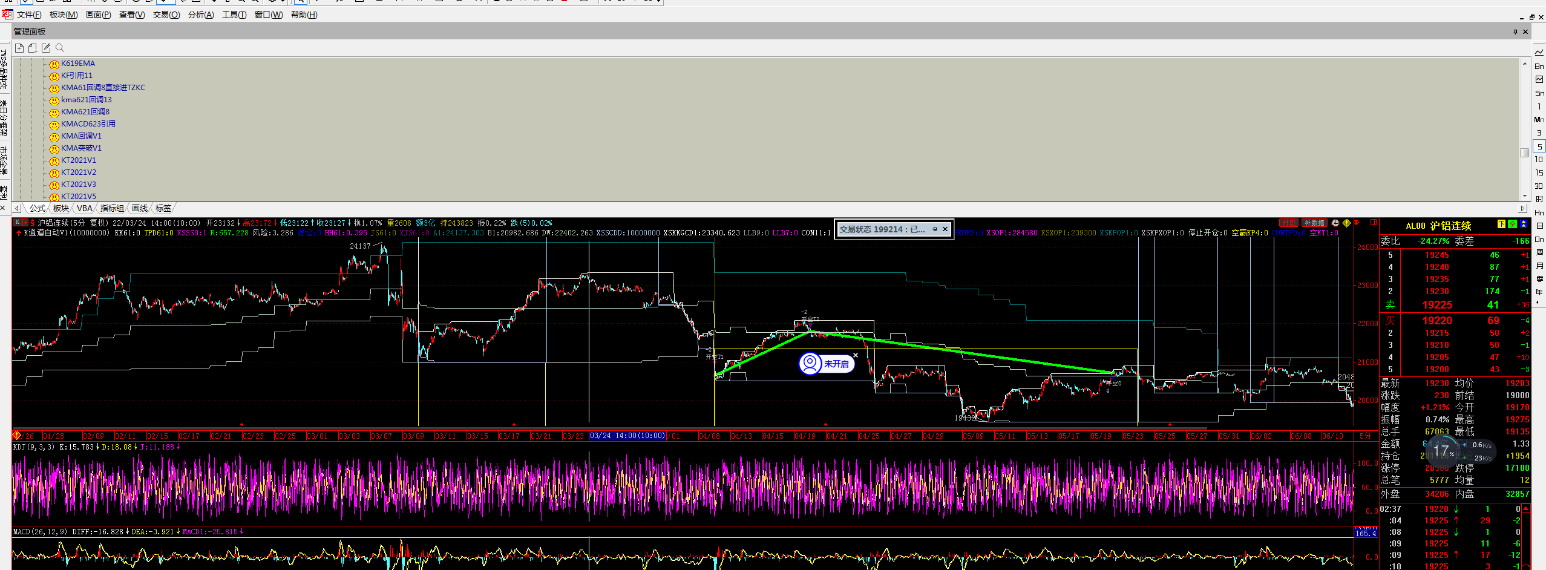Click the magnifier search icon in 管理面板

pos(59,48)
